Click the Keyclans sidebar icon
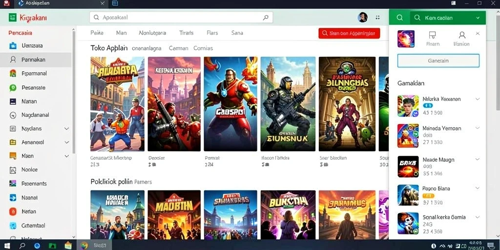The image size is (500, 250). pyautogui.click(x=13, y=129)
